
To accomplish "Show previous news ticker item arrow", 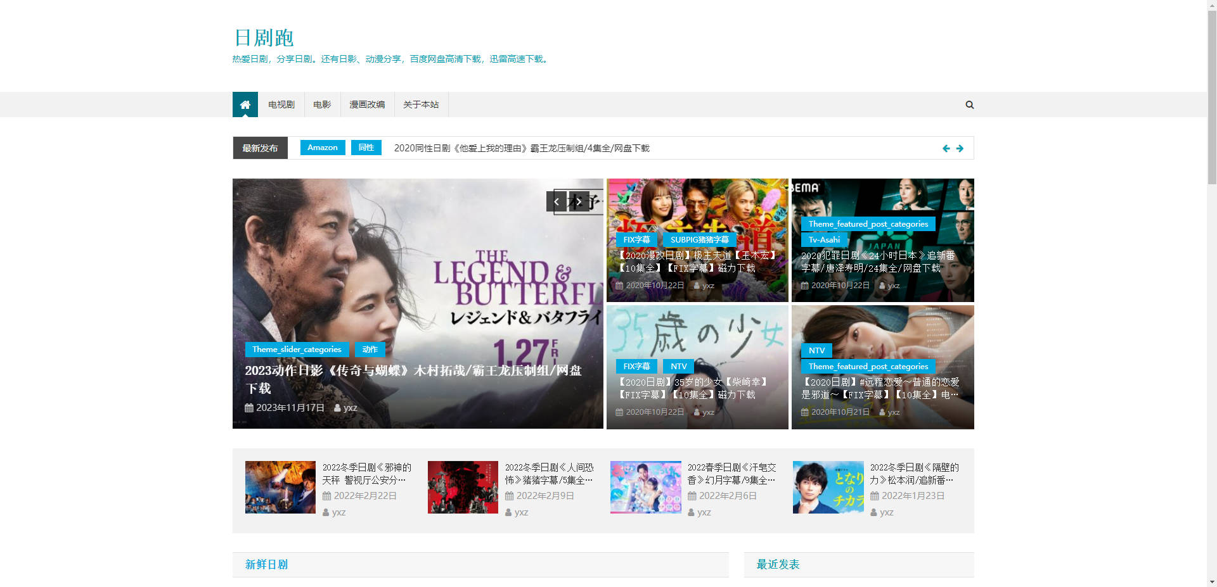I will coord(946,148).
